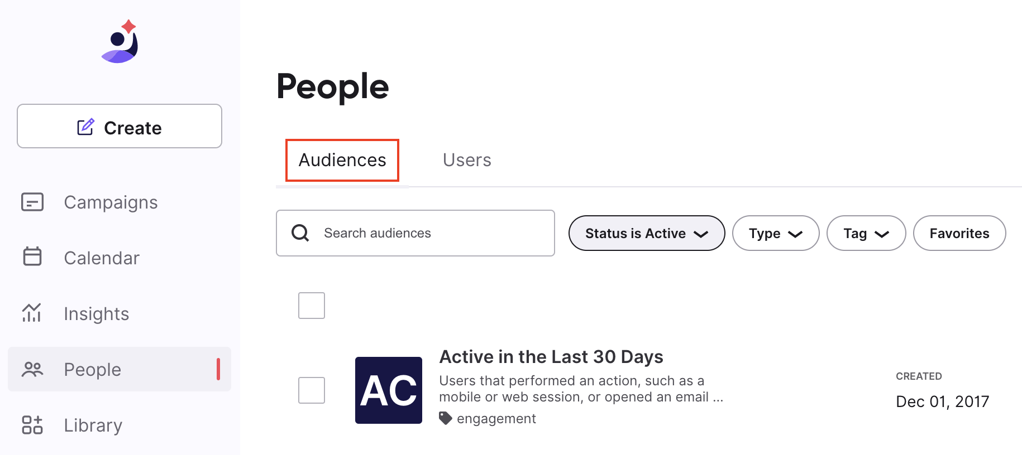Click the Campaigns icon in sidebar
Image resolution: width=1022 pixels, height=455 pixels.
pos(32,202)
